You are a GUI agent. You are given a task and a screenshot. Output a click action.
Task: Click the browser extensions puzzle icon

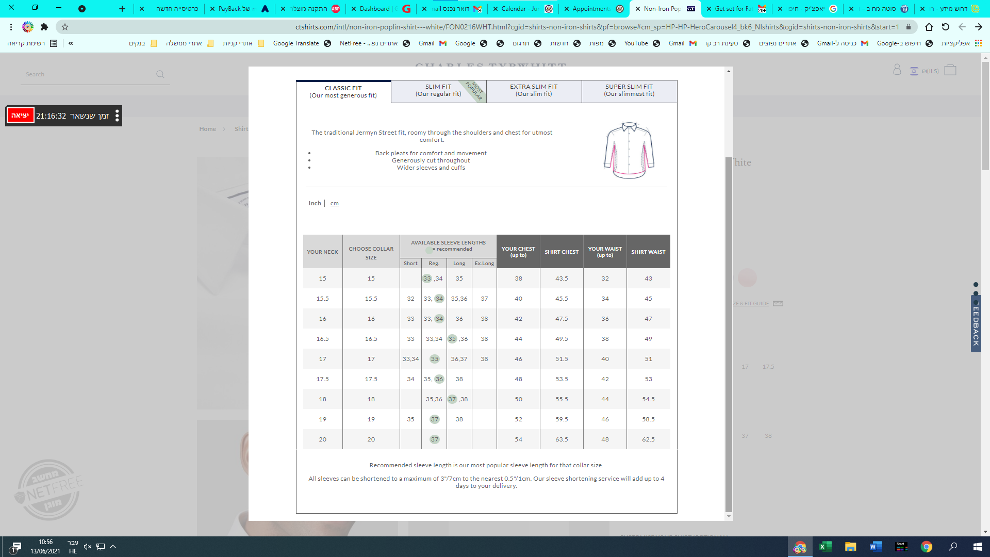point(44,27)
